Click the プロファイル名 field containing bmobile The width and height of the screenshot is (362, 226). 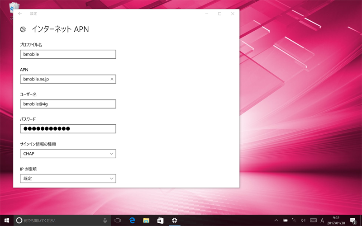68,54
